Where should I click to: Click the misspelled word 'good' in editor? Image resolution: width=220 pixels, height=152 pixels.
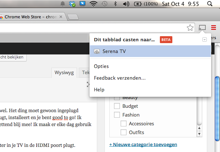tap(57, 117)
